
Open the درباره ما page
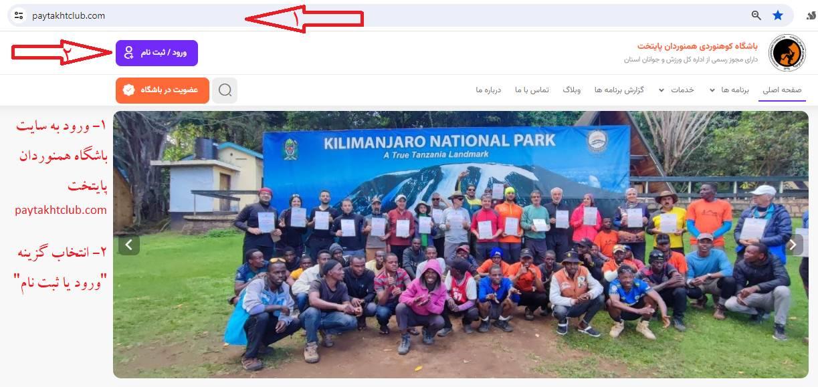pyautogui.click(x=489, y=90)
